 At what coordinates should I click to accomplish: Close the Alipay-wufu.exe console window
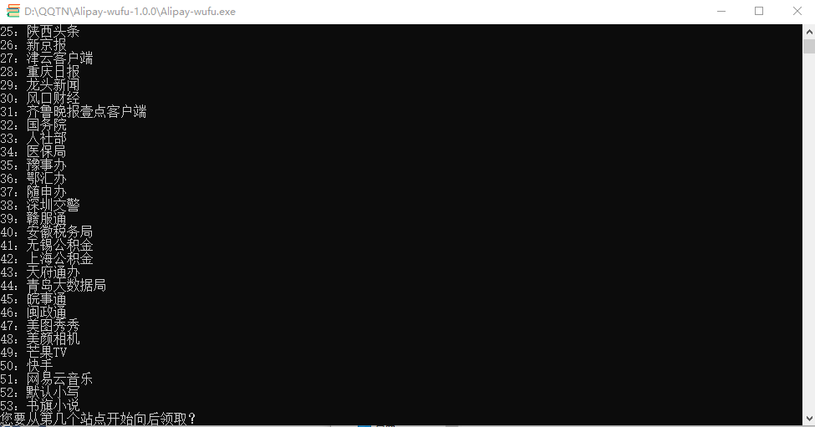point(796,12)
